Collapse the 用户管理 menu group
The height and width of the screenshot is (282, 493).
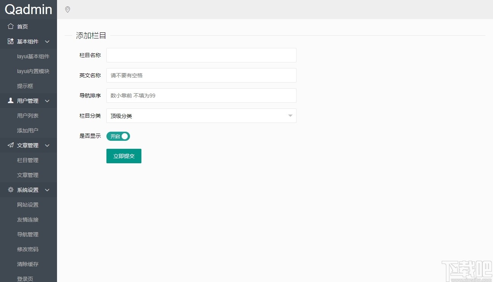pyautogui.click(x=47, y=100)
